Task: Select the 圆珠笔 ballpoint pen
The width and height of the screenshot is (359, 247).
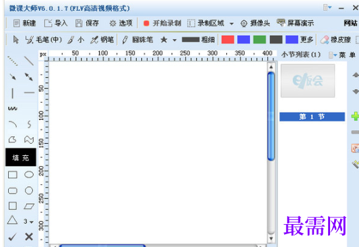Action: tap(137, 40)
